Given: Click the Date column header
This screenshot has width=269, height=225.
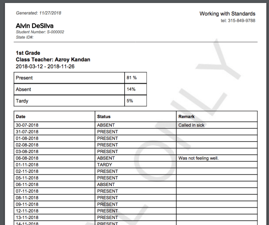Looking at the screenshot, I should coord(21,116).
